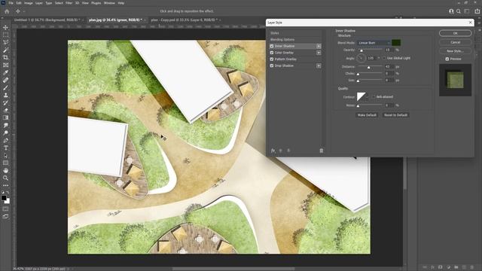Viewport: 482px width, 271px height.
Task: Click the Make Default button
Action: point(367,115)
